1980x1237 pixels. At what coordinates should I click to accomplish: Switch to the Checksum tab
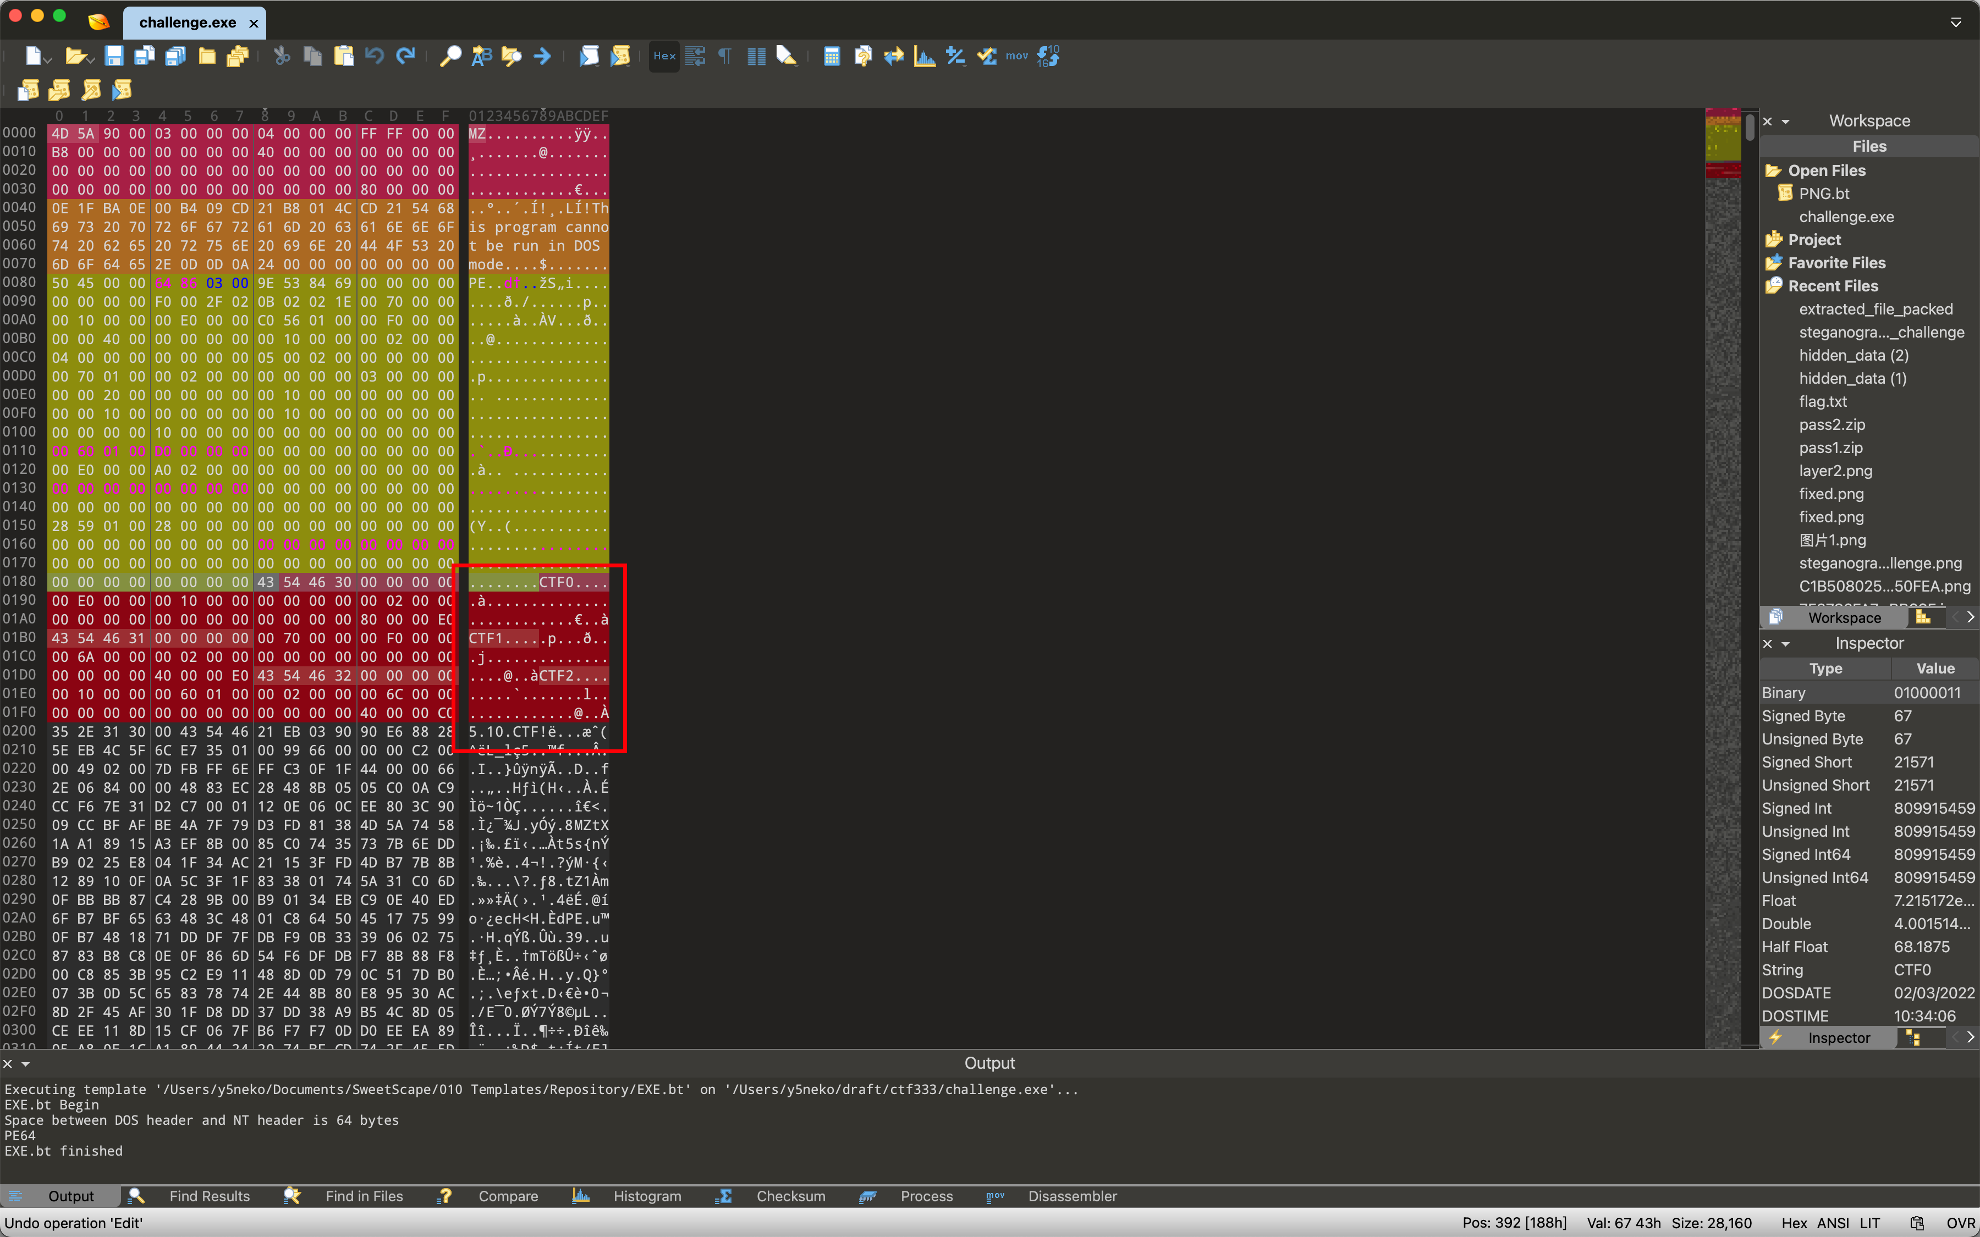click(x=790, y=1195)
